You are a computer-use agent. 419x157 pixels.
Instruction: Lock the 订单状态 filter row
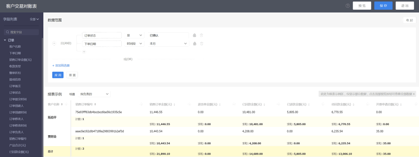point(195,35)
